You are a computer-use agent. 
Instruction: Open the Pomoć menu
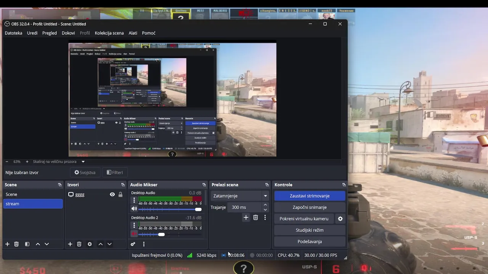coord(149,33)
